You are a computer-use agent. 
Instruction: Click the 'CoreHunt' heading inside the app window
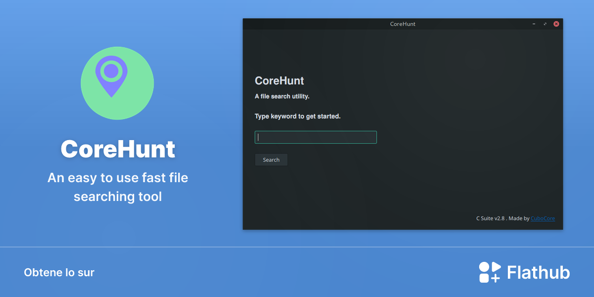pos(279,81)
